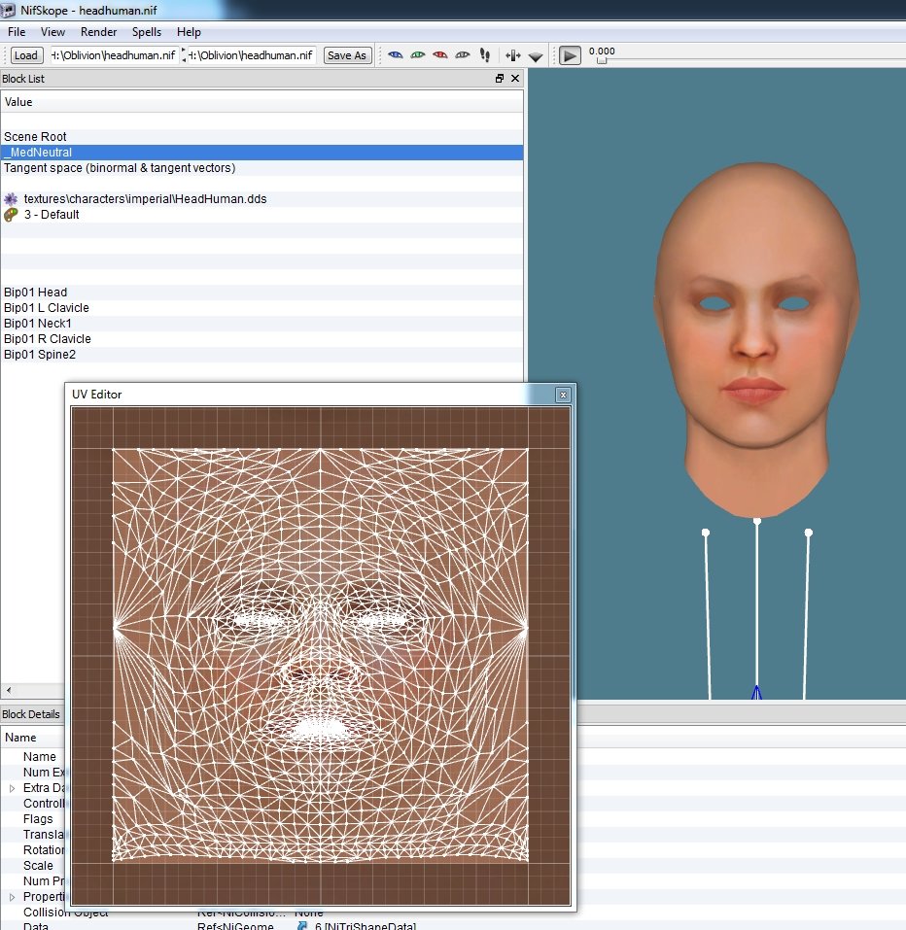The image size is (906, 930).
Task: Click the red eye view icon
Action: point(440,55)
